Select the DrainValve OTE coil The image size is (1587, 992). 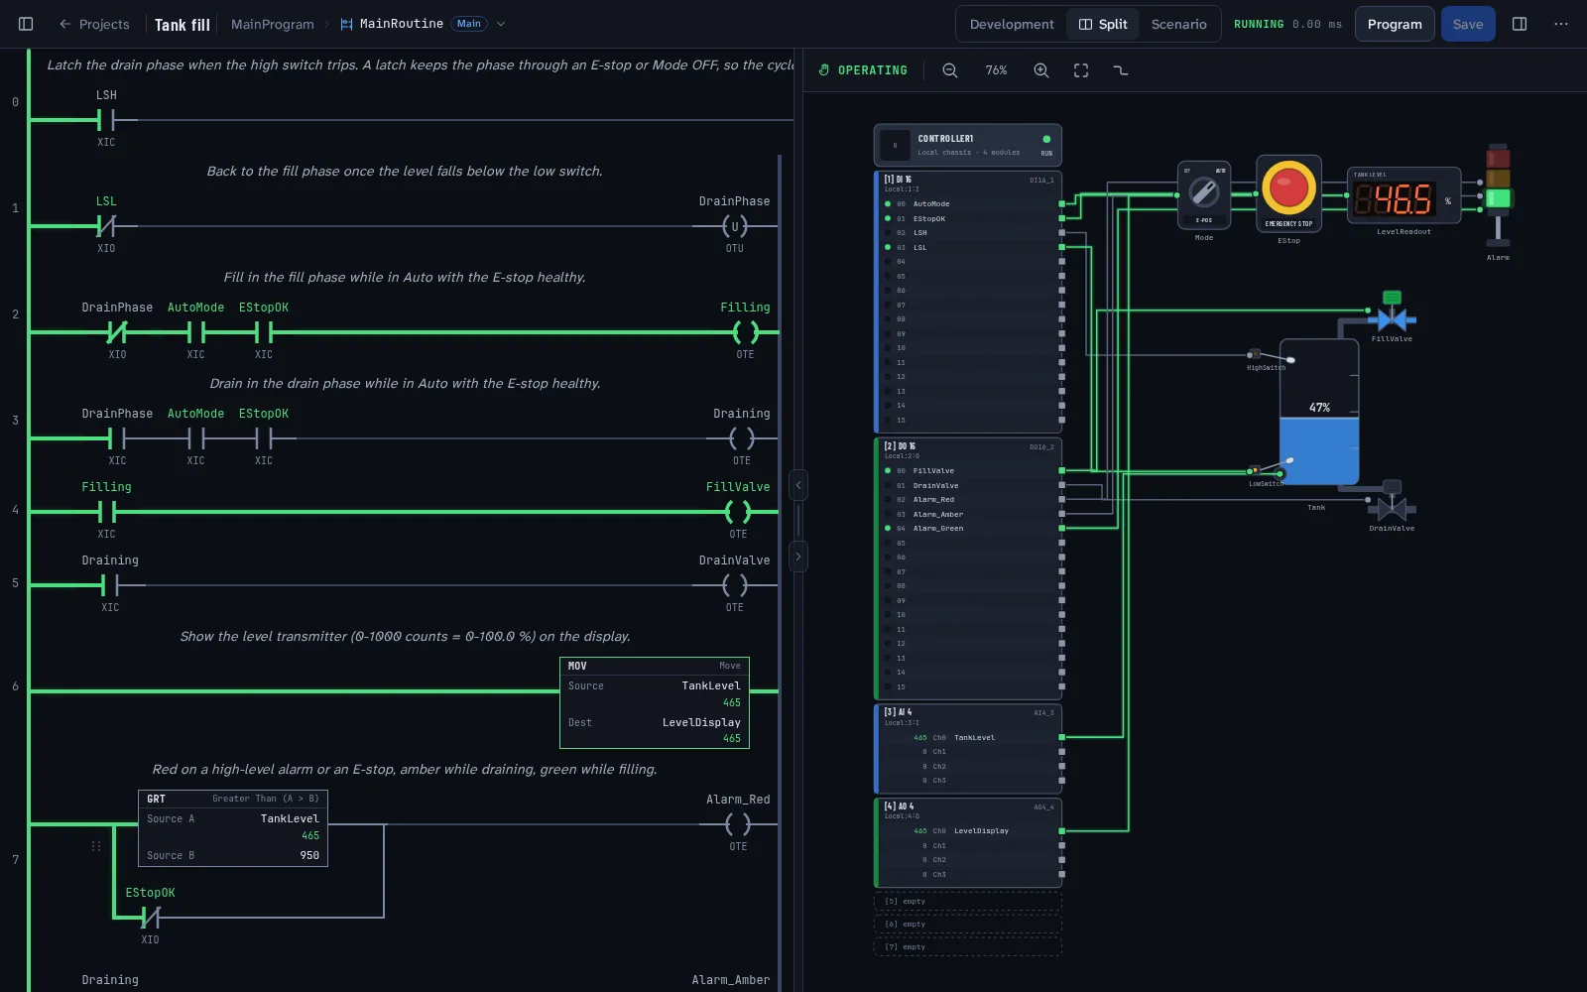coord(734,585)
